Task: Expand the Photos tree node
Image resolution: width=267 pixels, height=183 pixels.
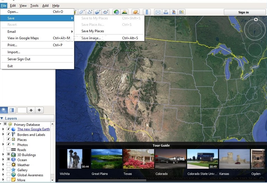Action: pyautogui.click(x=3, y=144)
